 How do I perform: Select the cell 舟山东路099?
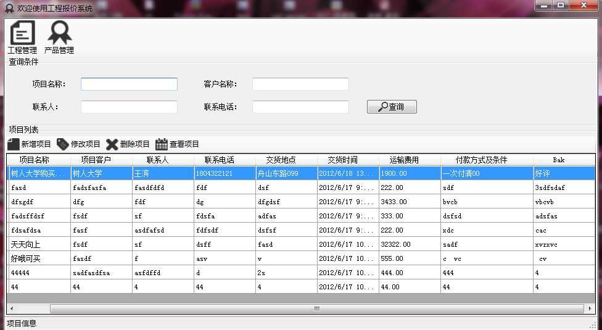[x=286, y=173]
